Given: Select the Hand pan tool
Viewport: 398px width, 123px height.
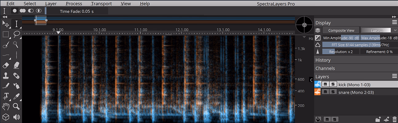Looking at the screenshot, I should click(6, 106).
